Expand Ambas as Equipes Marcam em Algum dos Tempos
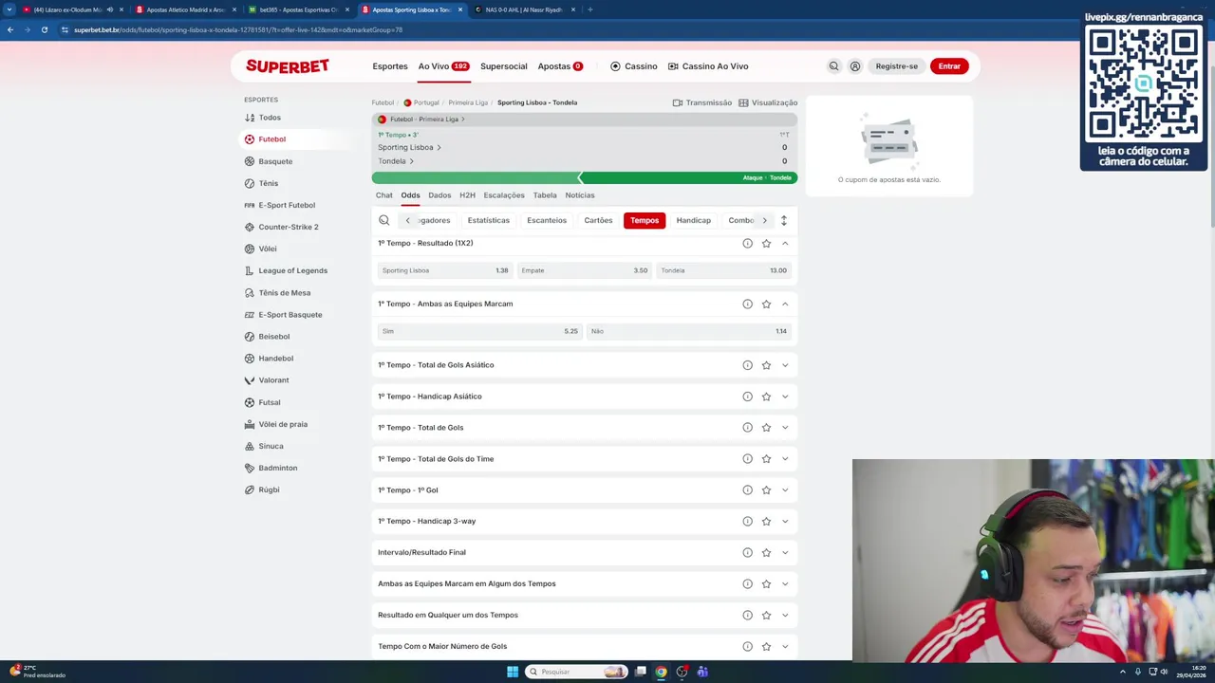Image resolution: width=1215 pixels, height=683 pixels. pos(785,584)
